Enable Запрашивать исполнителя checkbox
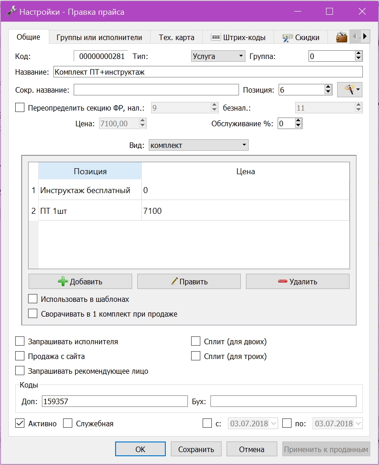 pos(20,341)
